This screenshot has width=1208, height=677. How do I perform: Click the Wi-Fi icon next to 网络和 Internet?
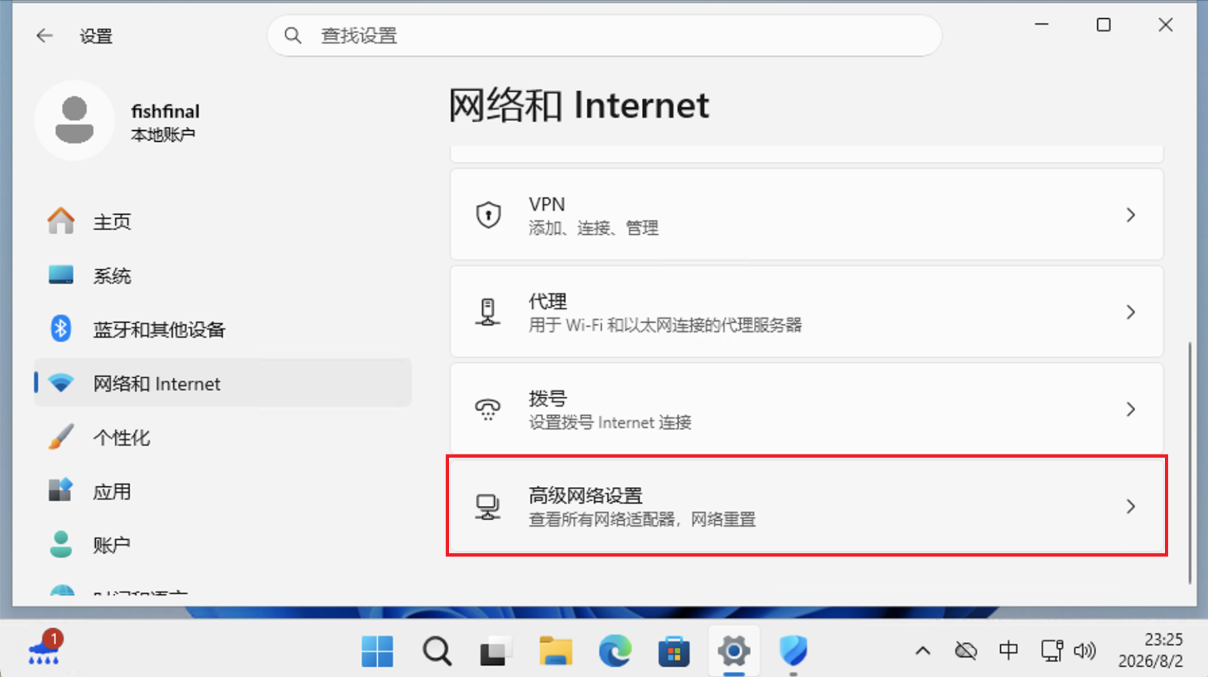coord(61,383)
